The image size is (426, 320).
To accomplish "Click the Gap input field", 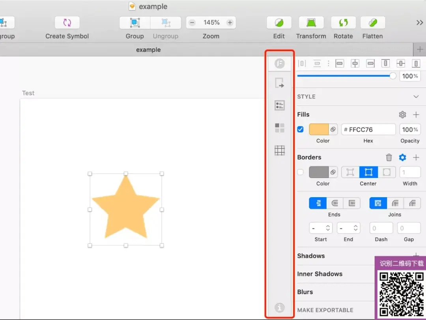I will [409, 228].
